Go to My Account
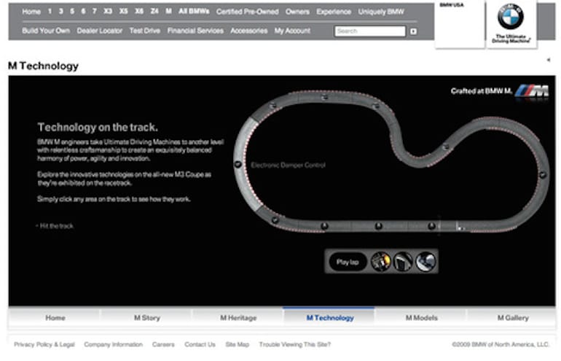The width and height of the screenshot is (561, 361). click(292, 31)
